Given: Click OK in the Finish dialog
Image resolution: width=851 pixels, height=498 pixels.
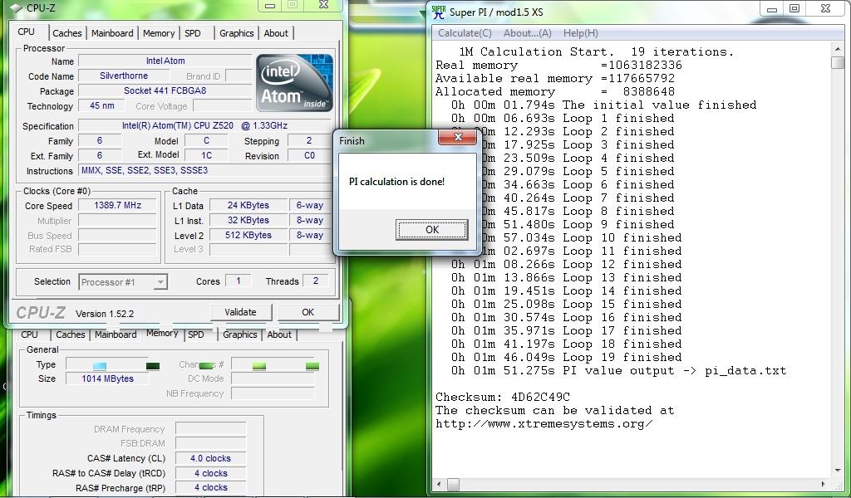Looking at the screenshot, I should (x=431, y=230).
